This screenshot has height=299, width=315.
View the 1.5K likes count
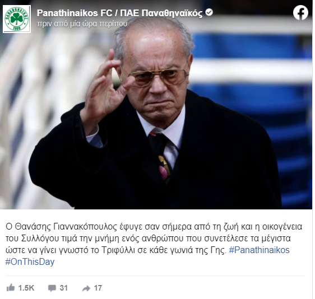pyautogui.click(x=26, y=288)
